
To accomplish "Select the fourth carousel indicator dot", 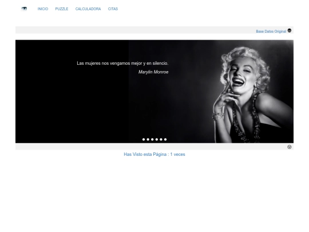I will 157,139.
